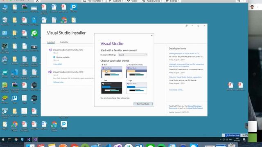Open the Development Settings dropdown

[x=133, y=55]
